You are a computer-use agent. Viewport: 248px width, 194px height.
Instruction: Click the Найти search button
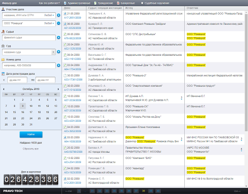click(31, 135)
